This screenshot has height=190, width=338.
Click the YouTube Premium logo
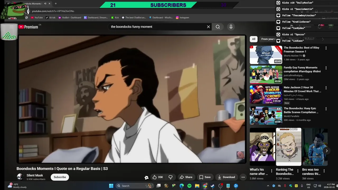tap(28, 27)
